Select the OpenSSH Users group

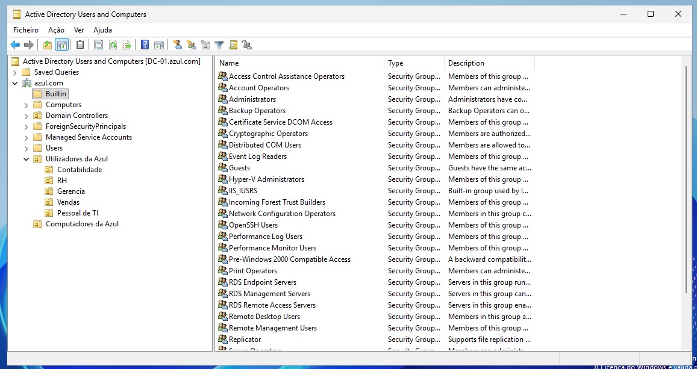(x=253, y=225)
